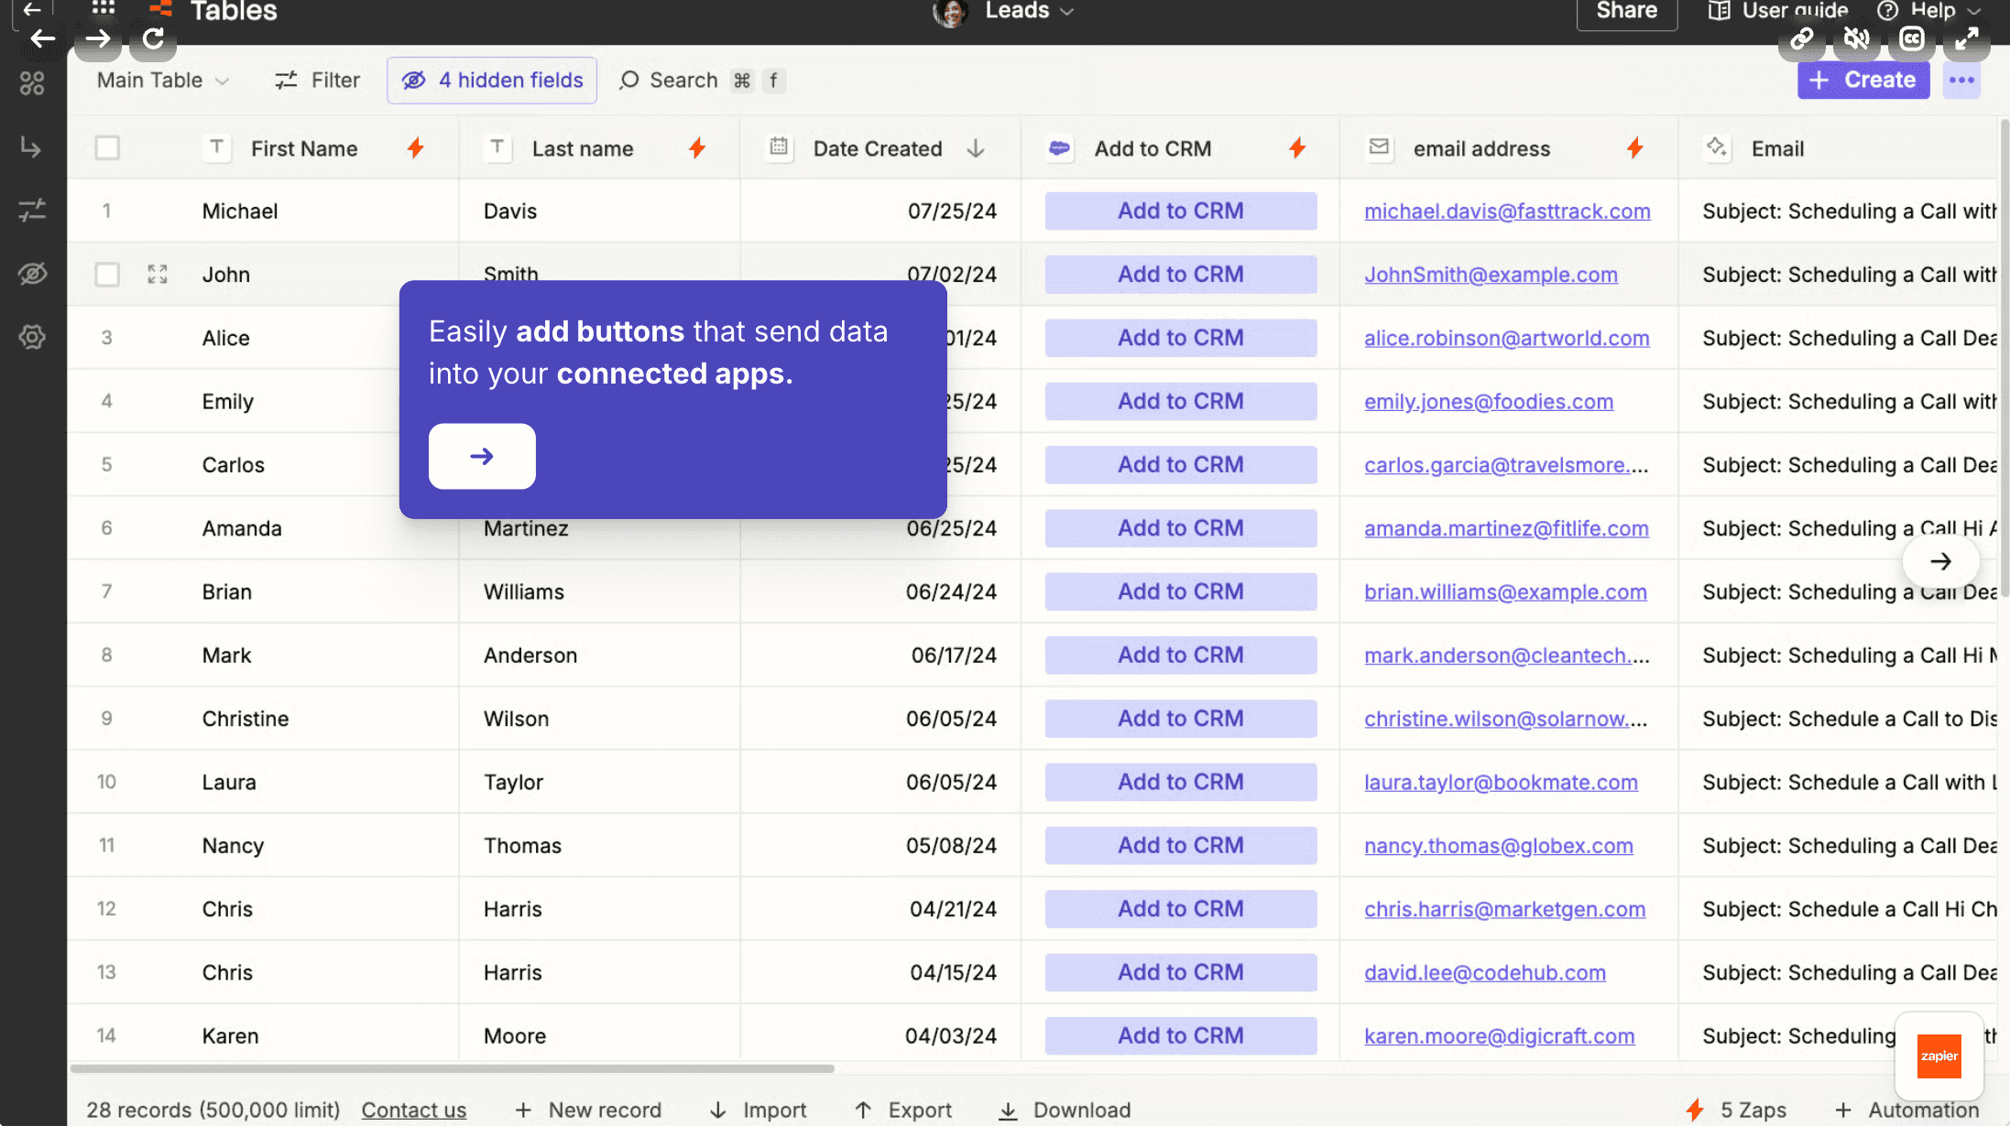Tick the select-all checkbox in the header
Viewport: 2010px width, 1126px height.
(107, 147)
